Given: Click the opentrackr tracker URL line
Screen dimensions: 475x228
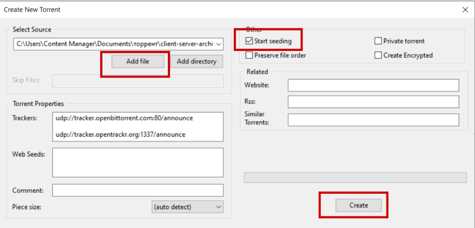Looking at the screenshot, I should (121, 134).
